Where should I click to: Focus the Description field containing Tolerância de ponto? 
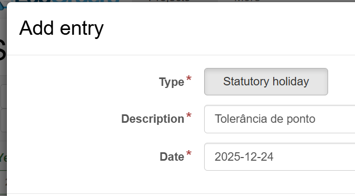(280, 119)
